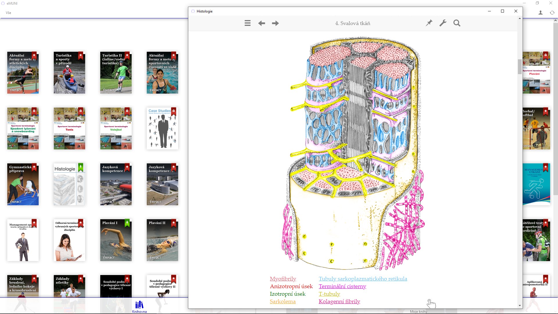Click the pin icon in reader toolbar
Viewport: 558px width, 314px height.
coord(429,23)
